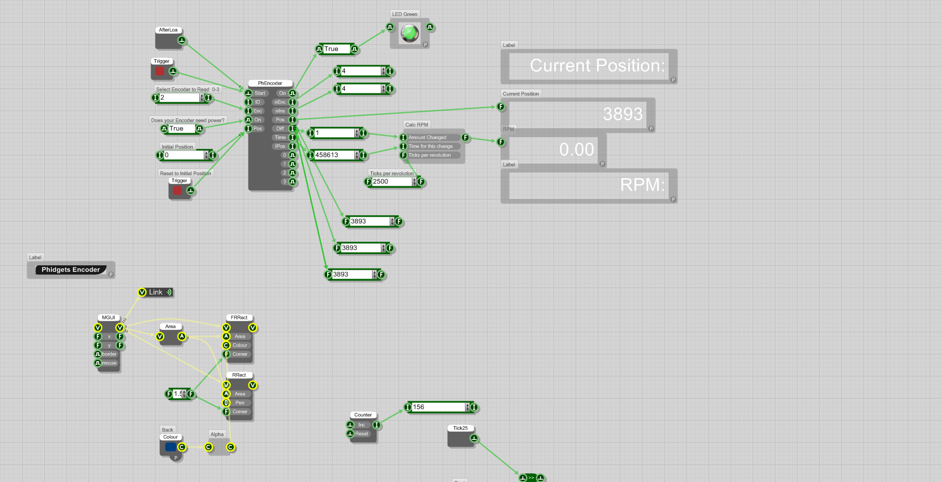Click the 3893 Current Position readout
Image resolution: width=942 pixels, height=482 pixels.
point(578,114)
